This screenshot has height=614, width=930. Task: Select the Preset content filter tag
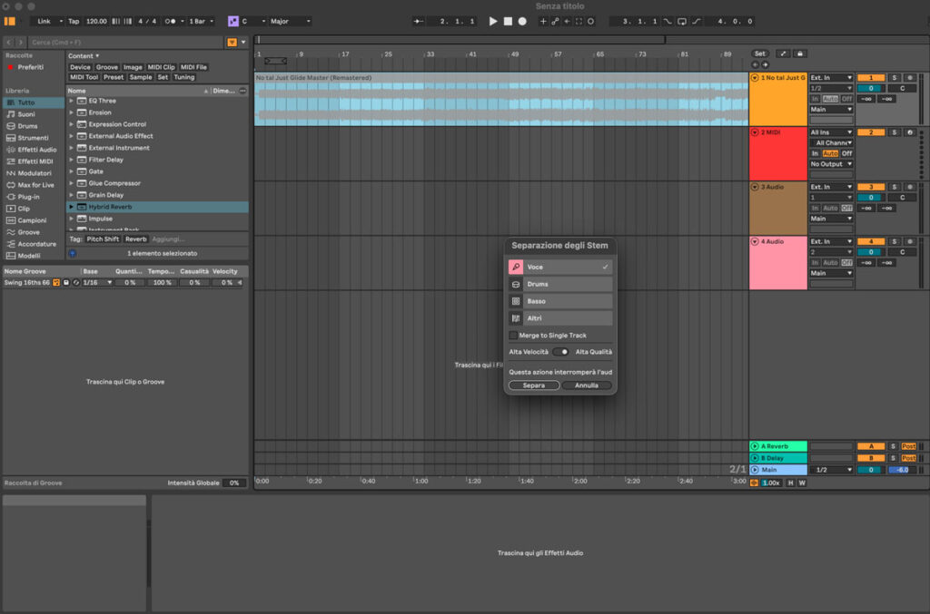point(114,78)
